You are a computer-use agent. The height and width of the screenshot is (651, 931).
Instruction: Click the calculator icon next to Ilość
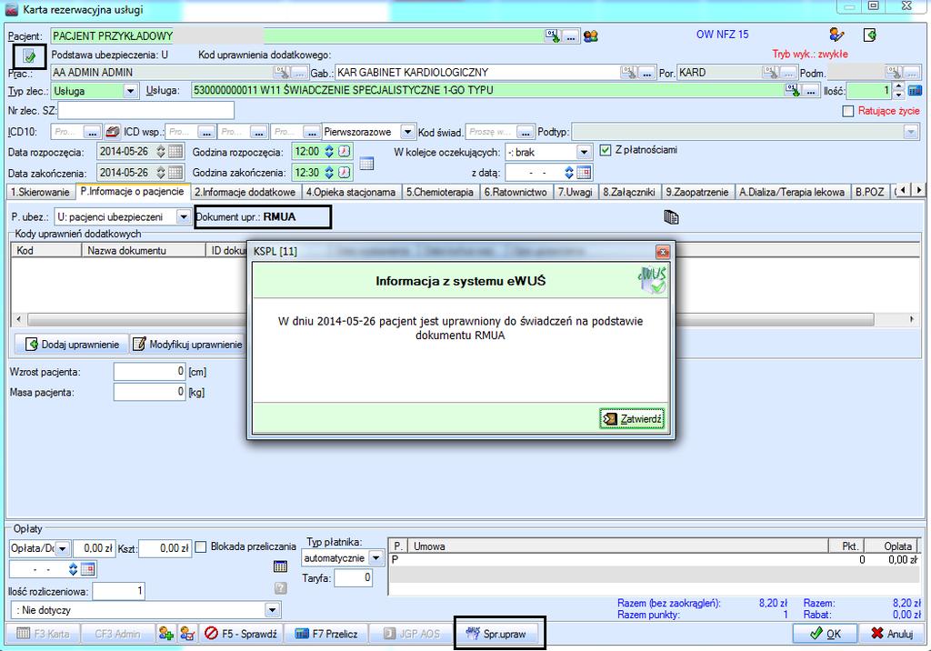tap(915, 91)
